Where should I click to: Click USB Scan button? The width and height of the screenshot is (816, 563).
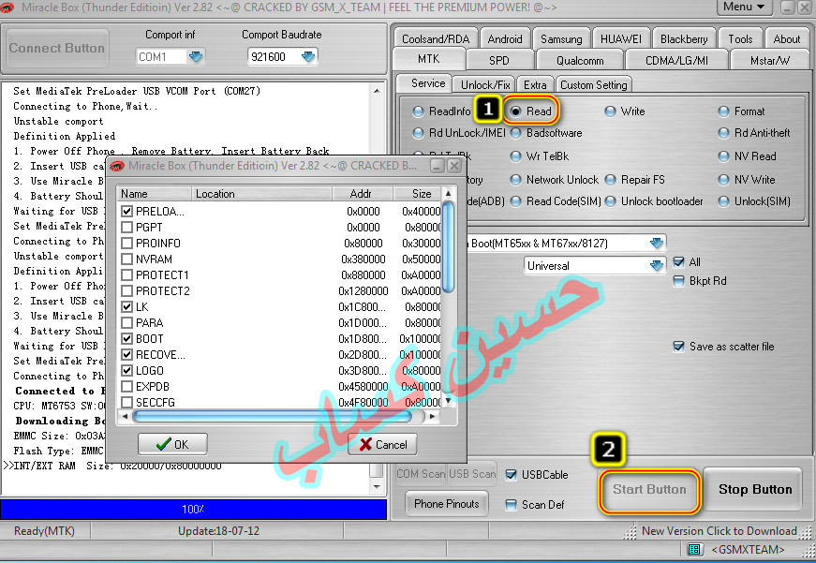472,474
